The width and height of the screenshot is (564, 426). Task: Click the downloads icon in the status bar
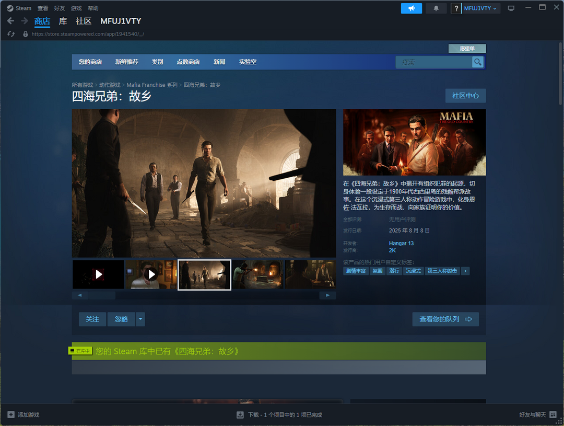(x=240, y=415)
